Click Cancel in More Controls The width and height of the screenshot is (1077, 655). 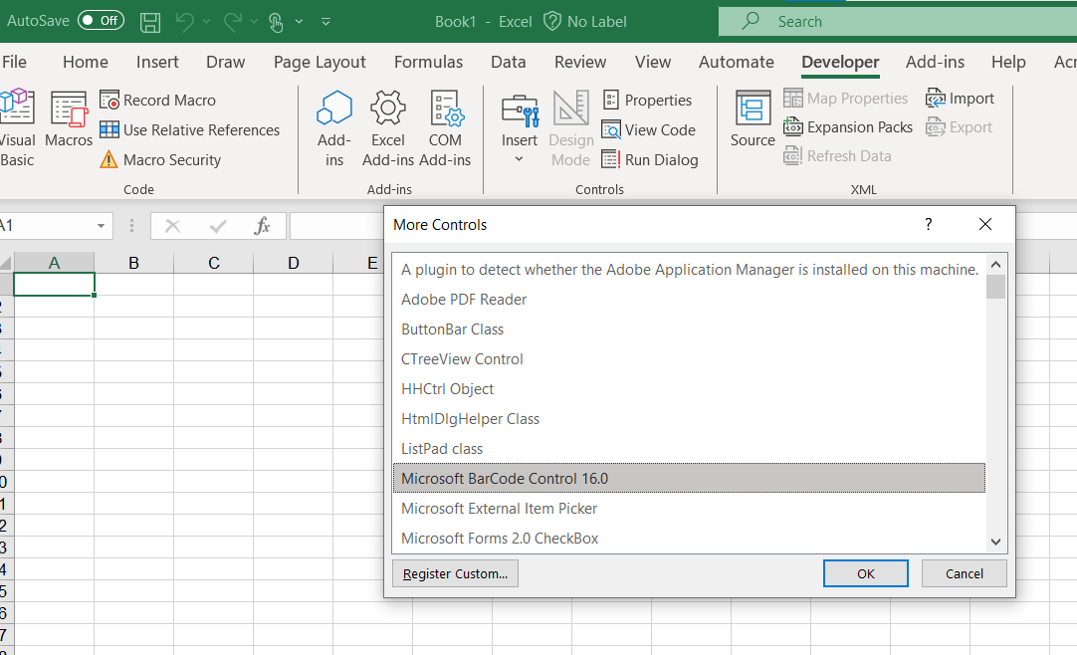click(965, 573)
